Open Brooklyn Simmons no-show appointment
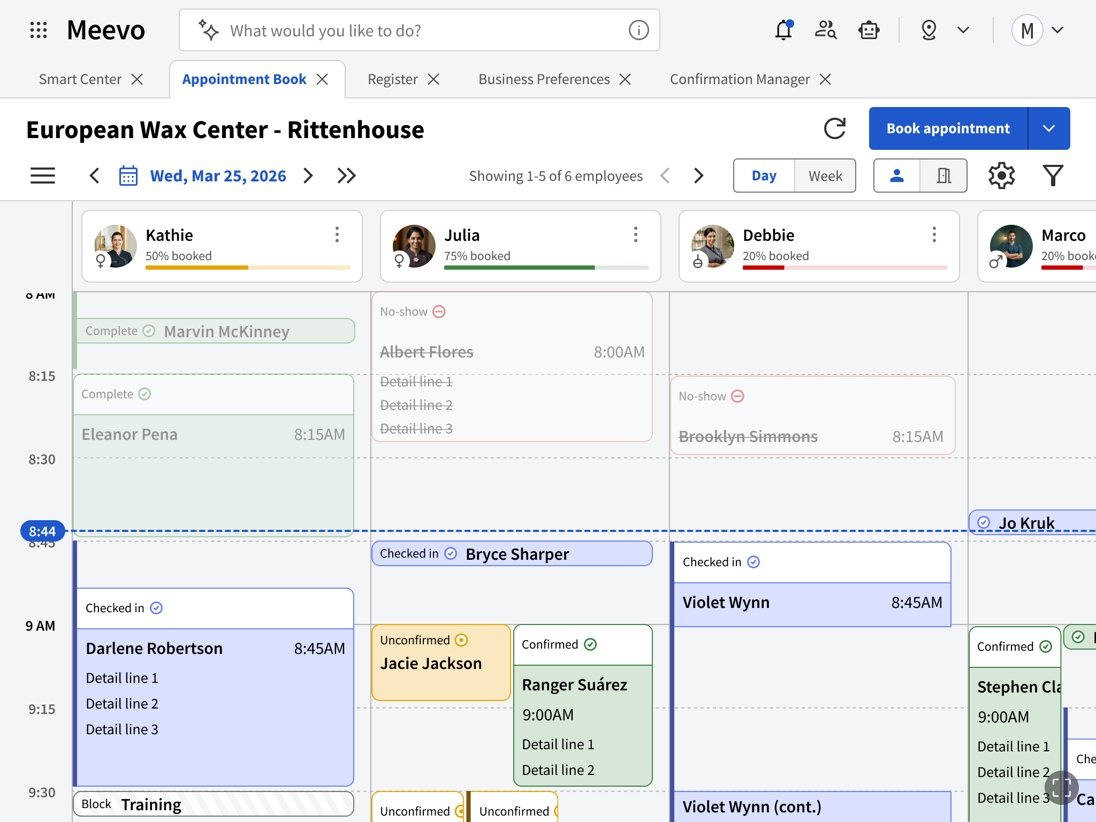 click(813, 415)
